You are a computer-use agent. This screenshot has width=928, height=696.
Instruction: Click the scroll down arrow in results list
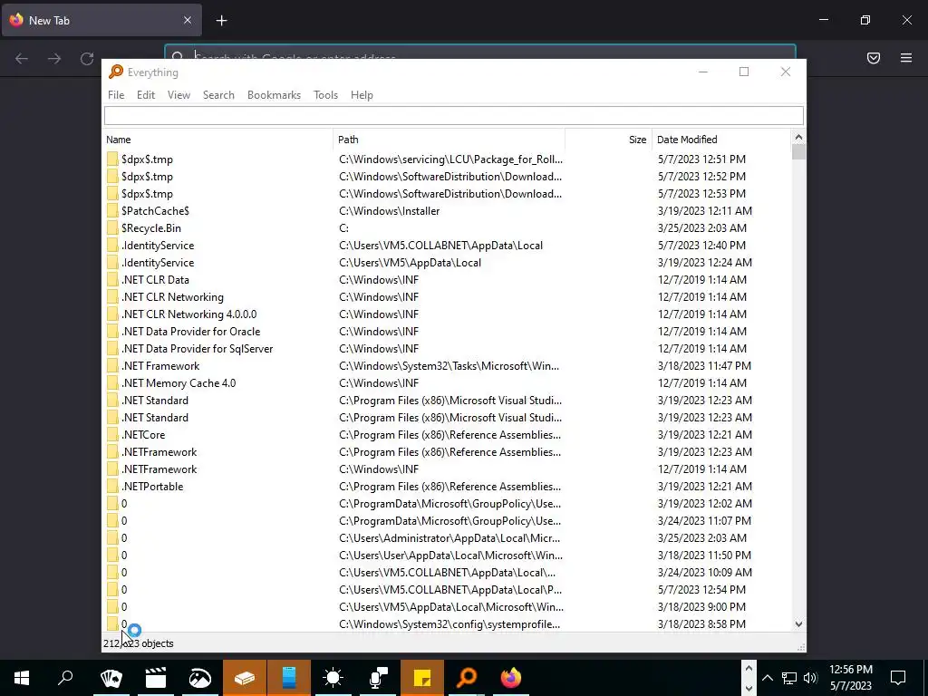798,623
